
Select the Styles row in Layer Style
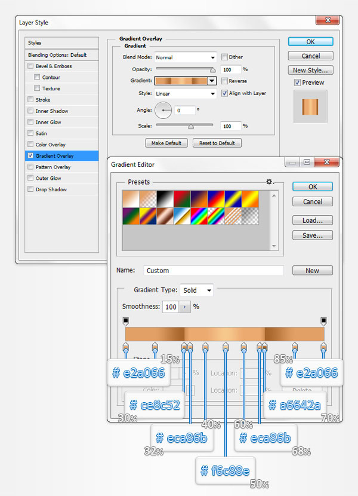click(61, 42)
